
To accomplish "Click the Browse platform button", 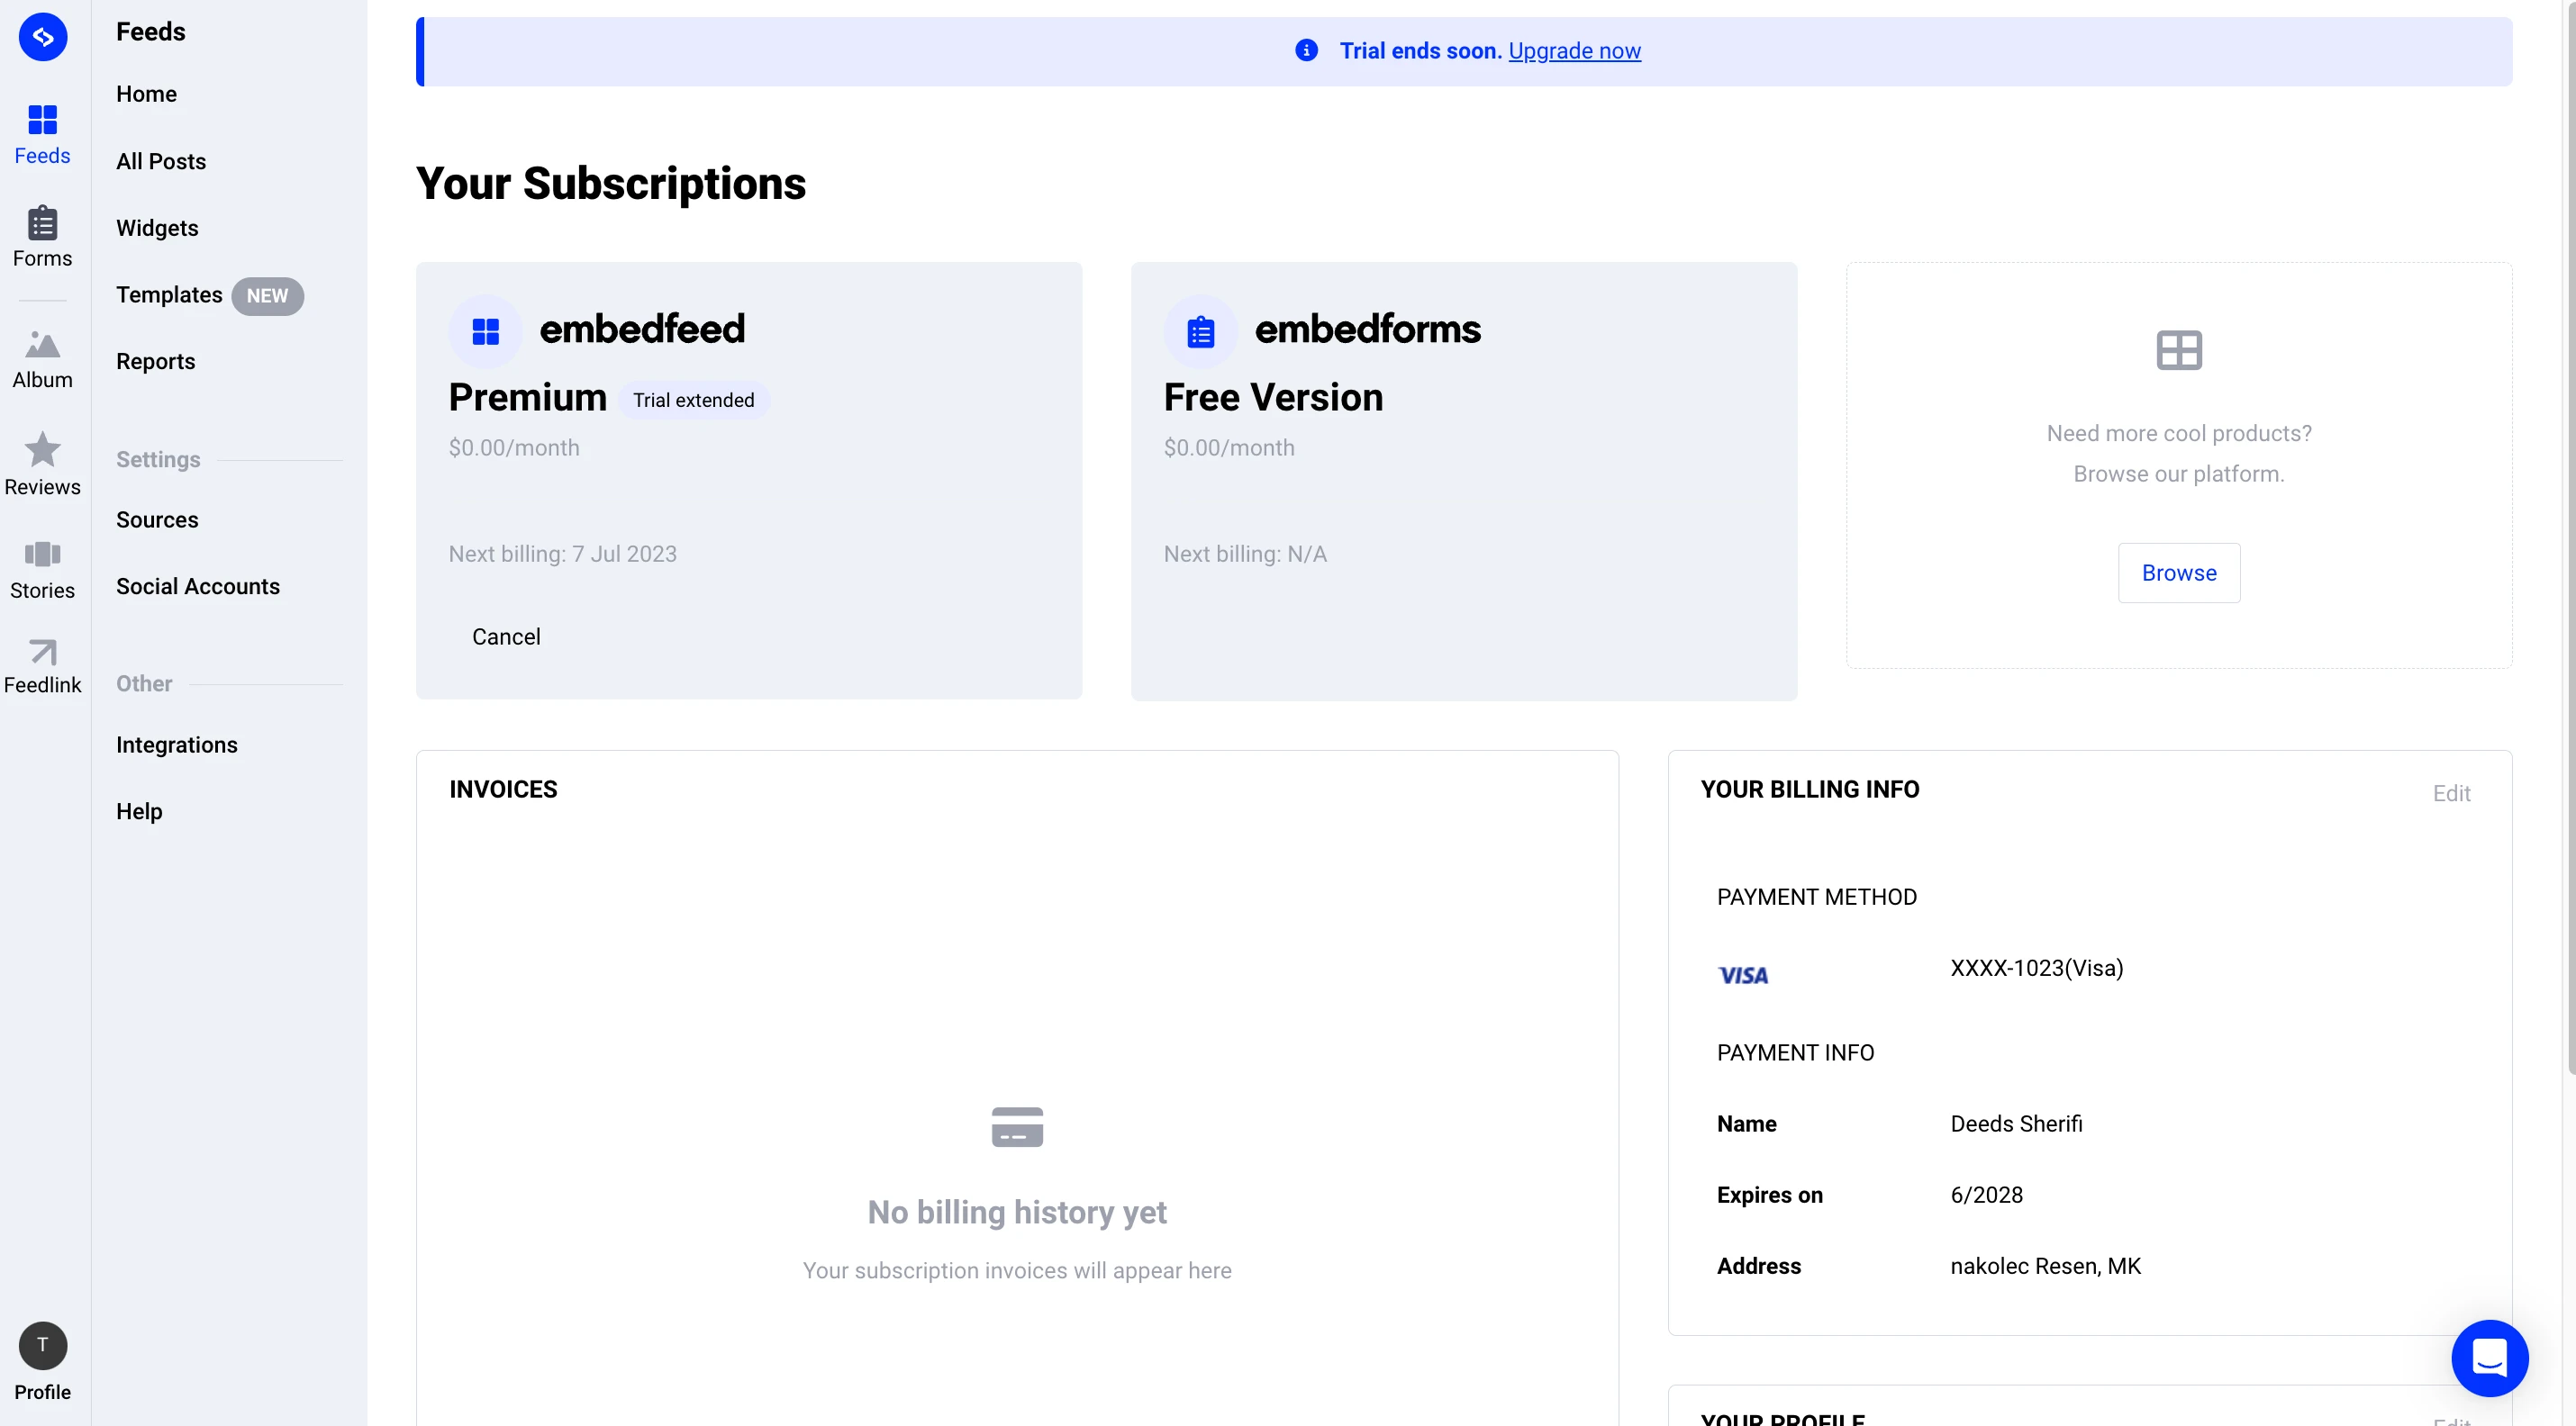I will click(x=2179, y=573).
